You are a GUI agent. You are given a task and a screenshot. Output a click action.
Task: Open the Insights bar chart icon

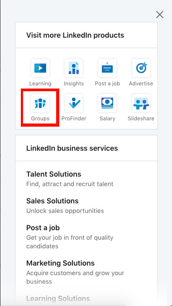[74, 68]
